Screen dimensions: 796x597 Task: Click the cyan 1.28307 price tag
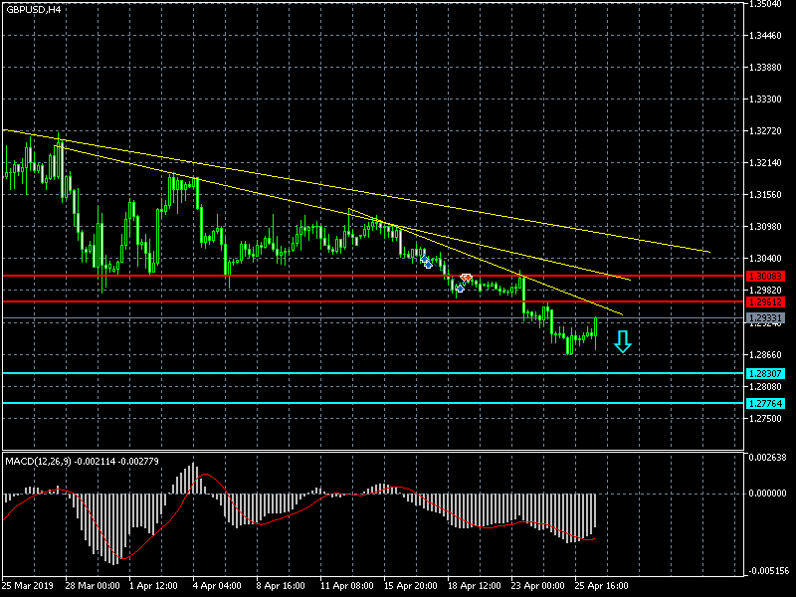tap(765, 374)
